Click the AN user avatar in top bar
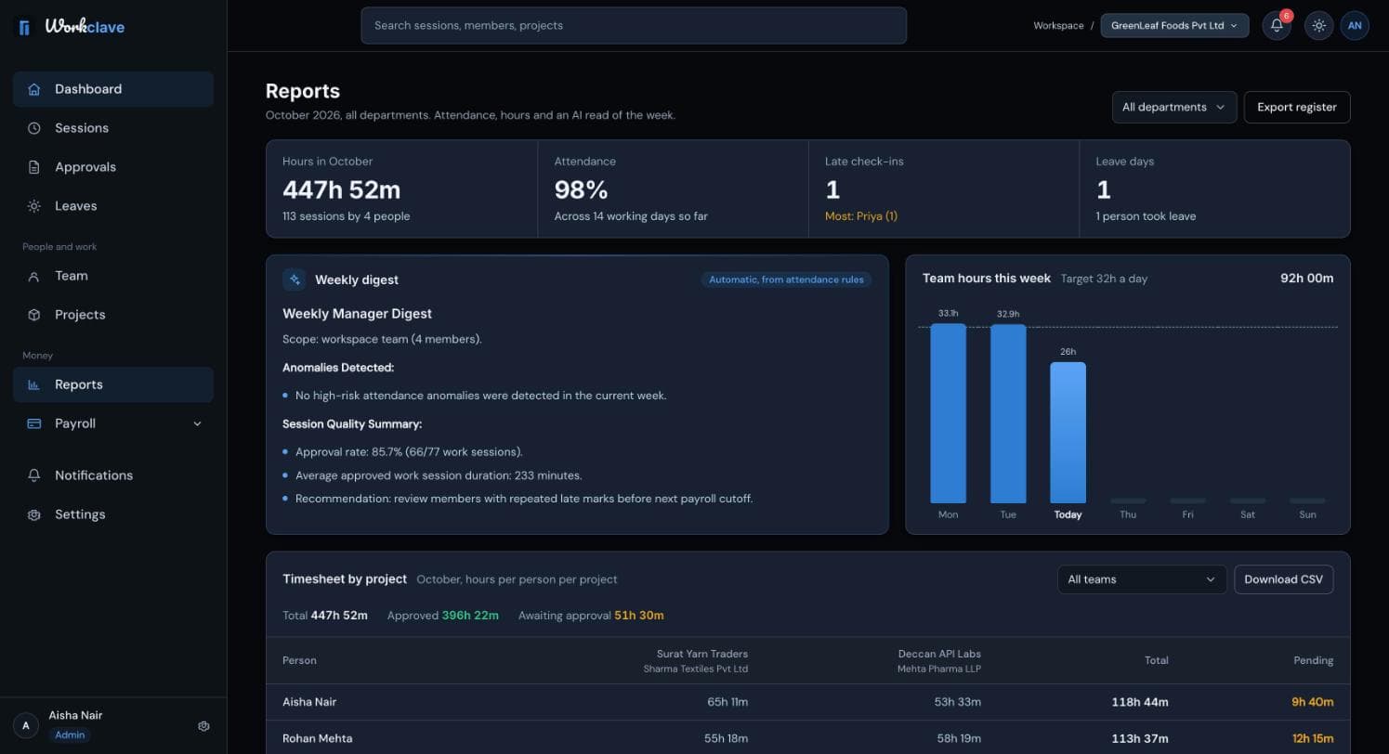The height and width of the screenshot is (754, 1389). (1355, 25)
